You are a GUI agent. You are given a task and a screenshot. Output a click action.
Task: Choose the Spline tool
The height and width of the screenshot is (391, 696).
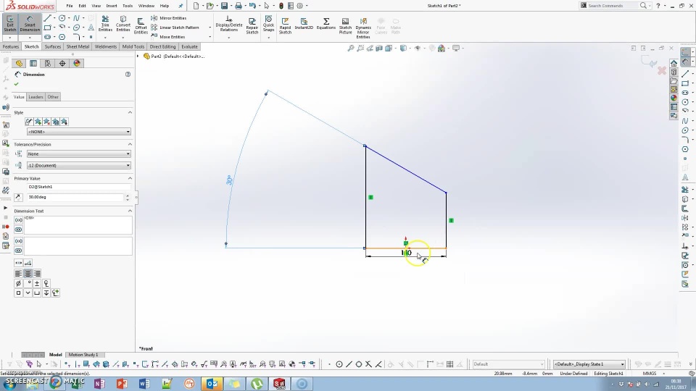pyautogui.click(x=76, y=18)
